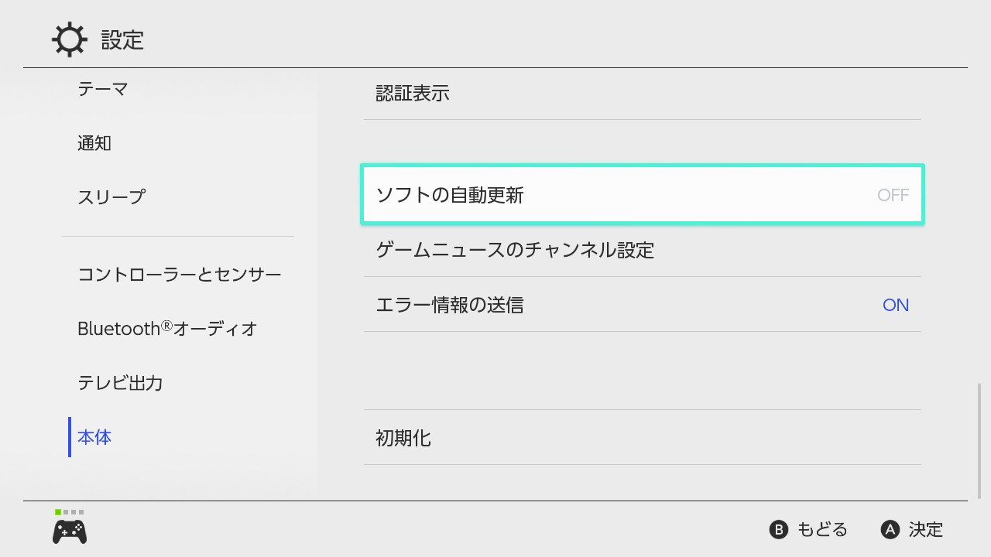Disable エラー情報の送信 setting
Screen dimensions: 991x557
(641, 305)
